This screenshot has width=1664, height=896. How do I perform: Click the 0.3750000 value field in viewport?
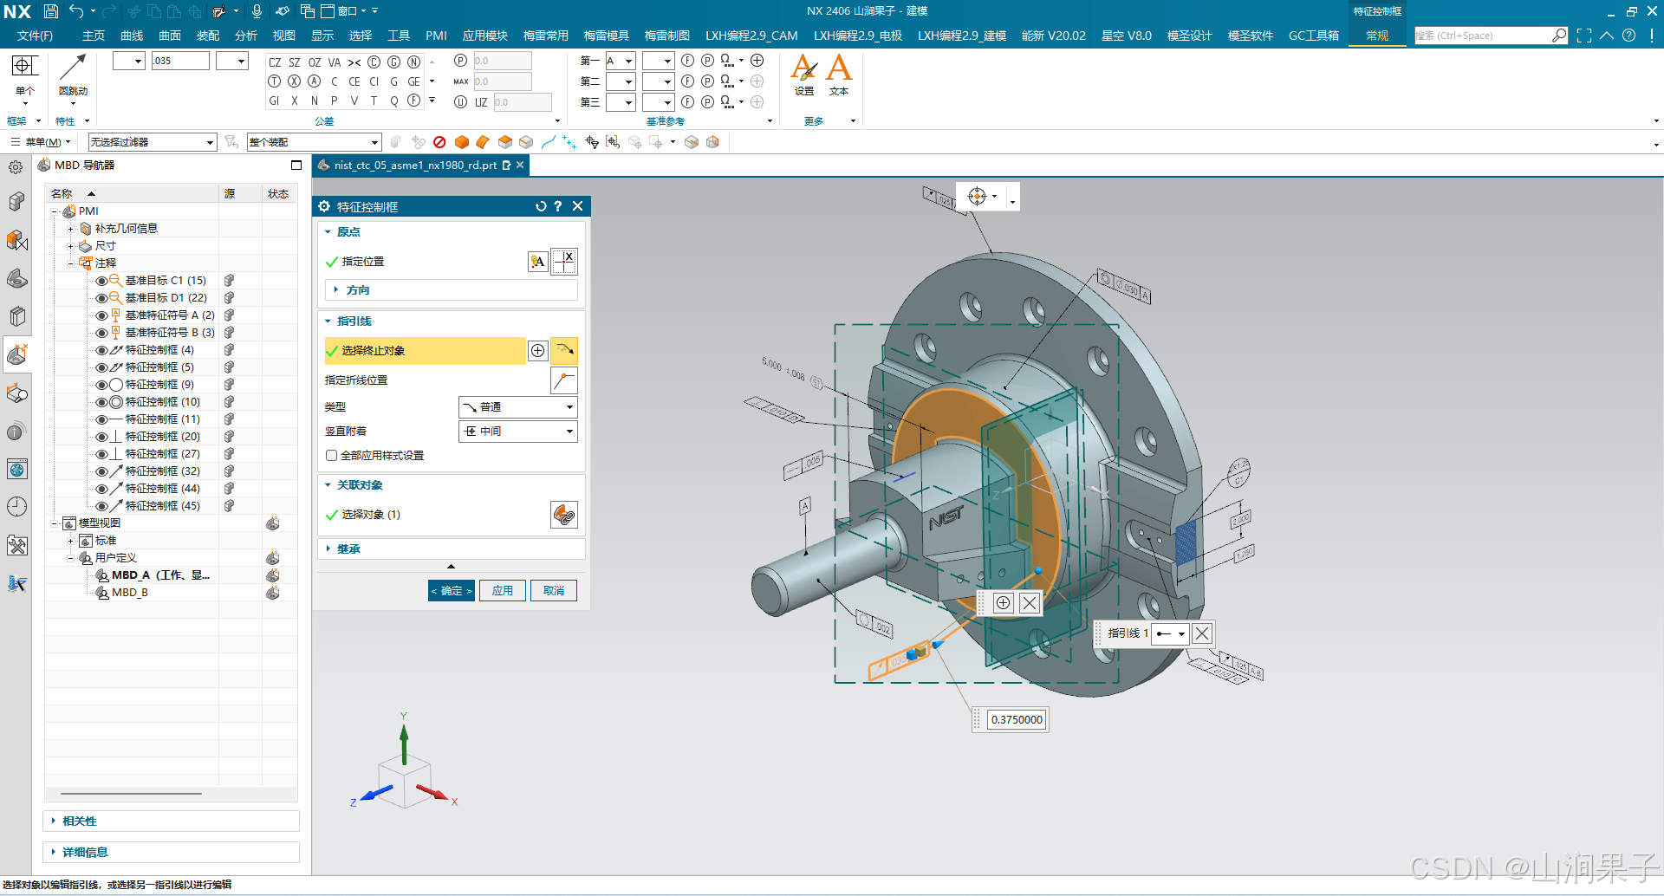pyautogui.click(x=1017, y=720)
